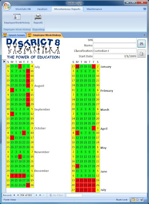Image resolution: width=149 pixels, height=204 pixels.
Task: Click the District 8 logo image
Action: point(33,49)
